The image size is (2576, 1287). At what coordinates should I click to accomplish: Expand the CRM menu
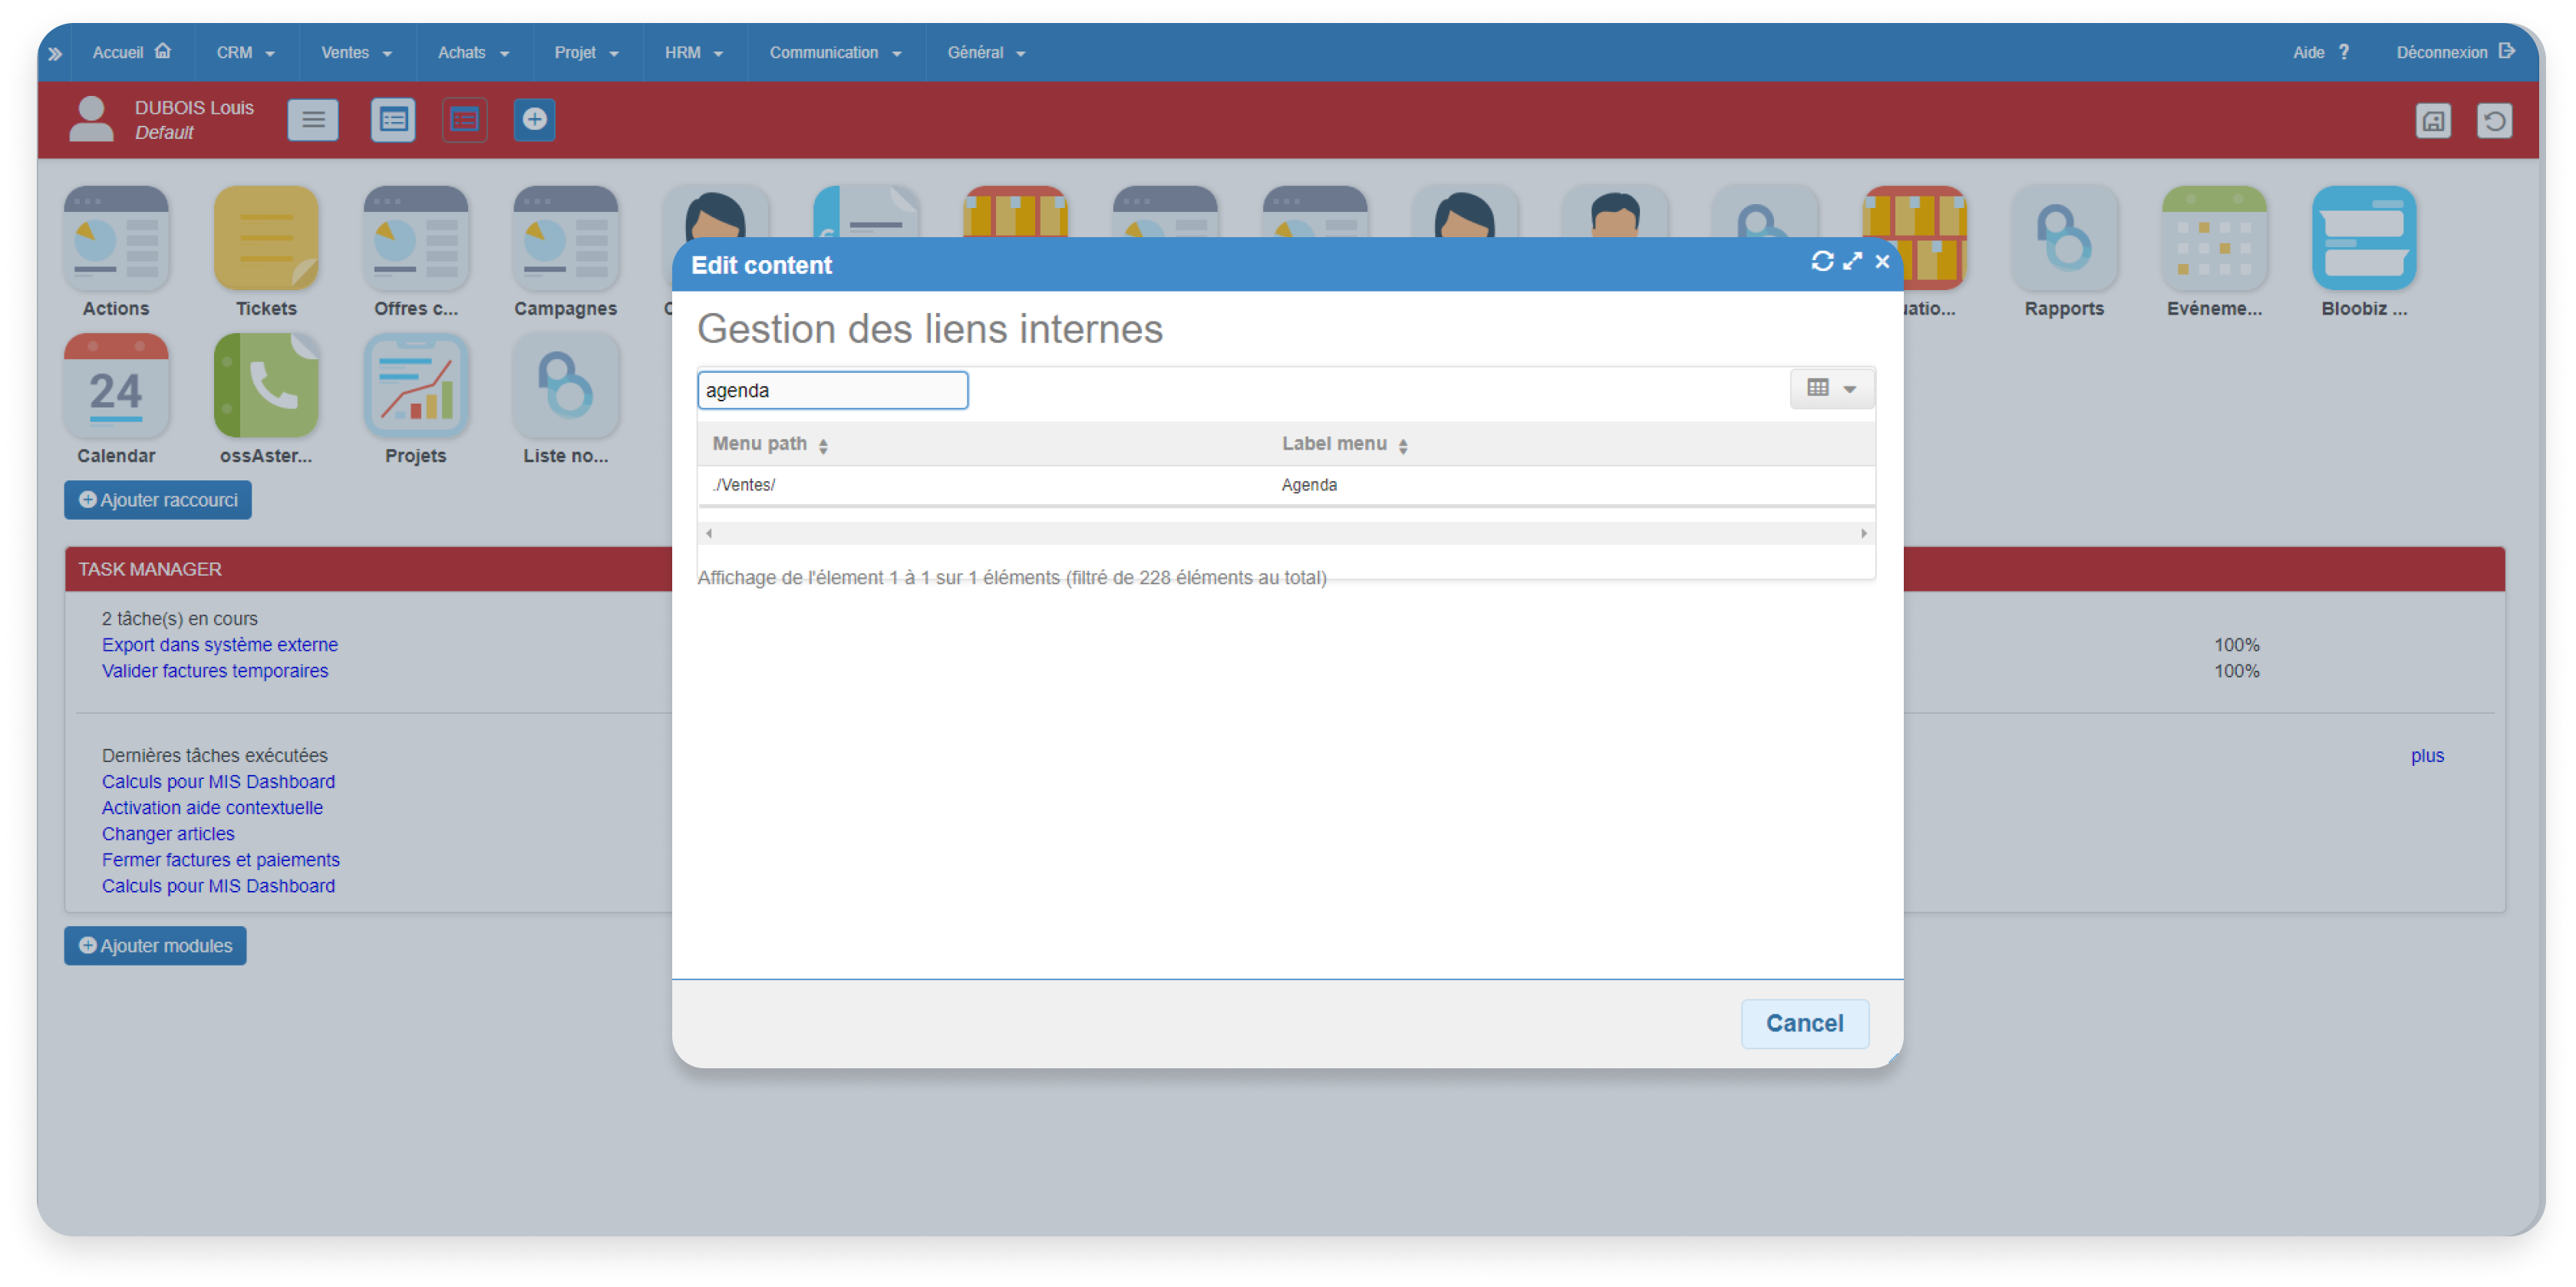245,53
